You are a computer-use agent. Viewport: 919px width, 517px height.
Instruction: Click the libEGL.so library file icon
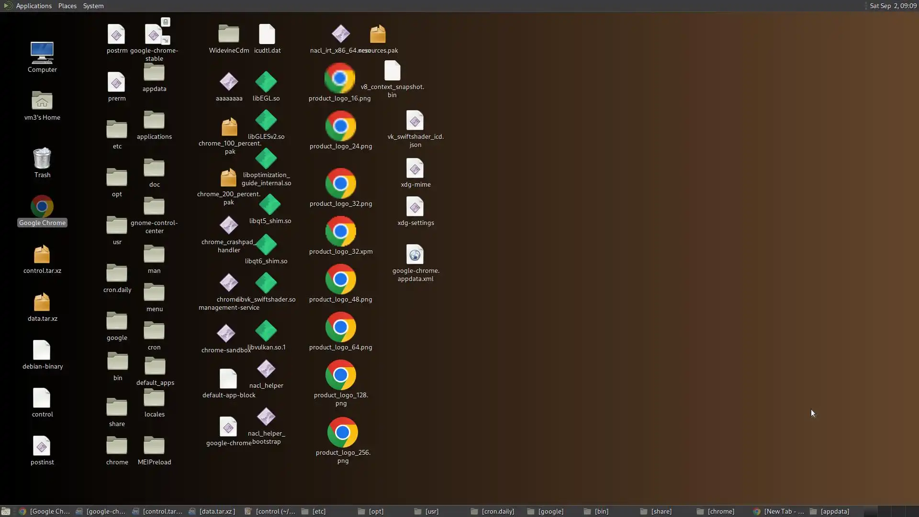[266, 82]
